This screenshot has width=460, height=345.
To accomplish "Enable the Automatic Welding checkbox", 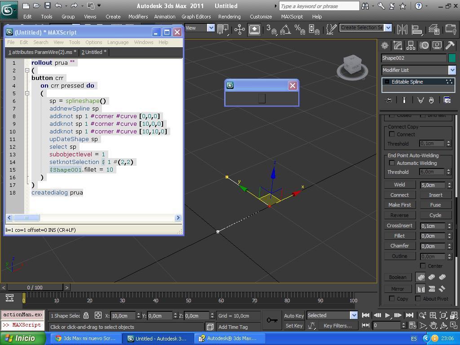I will pos(392,163).
